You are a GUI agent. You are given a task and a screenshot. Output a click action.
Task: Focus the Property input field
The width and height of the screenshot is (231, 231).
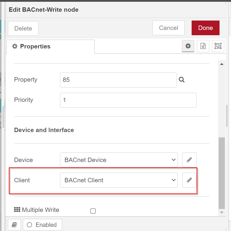tap(118, 80)
